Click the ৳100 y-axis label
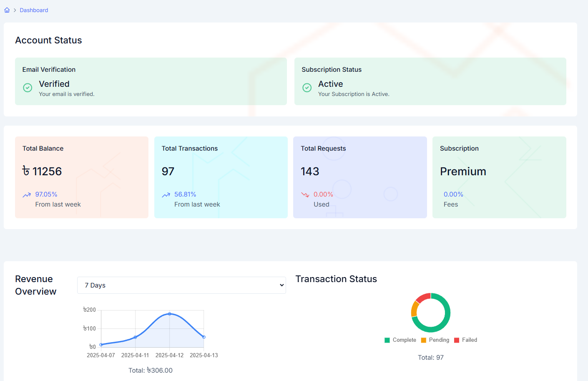The height and width of the screenshot is (381, 588). [x=89, y=328]
